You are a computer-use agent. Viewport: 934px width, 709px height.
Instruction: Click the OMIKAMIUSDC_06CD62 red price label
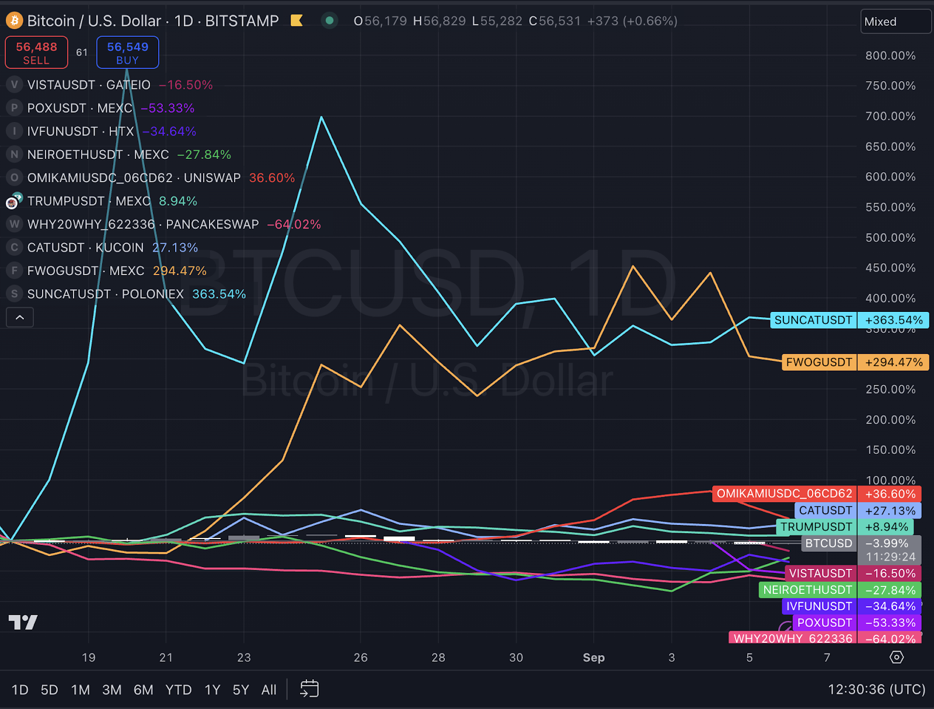[x=817, y=493]
